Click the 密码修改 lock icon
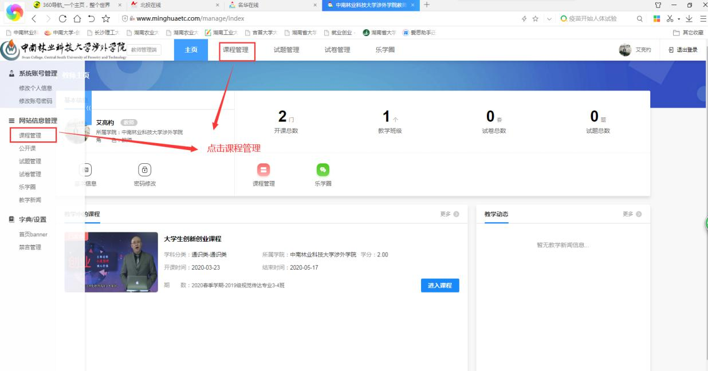Viewport: 708px width, 371px height. 144,169
